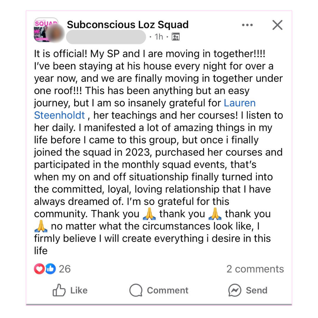The image size is (318, 318).
Task: View the 26 reactions list
Action: (65, 269)
